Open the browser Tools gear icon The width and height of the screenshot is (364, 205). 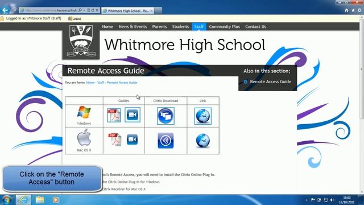(359, 10)
